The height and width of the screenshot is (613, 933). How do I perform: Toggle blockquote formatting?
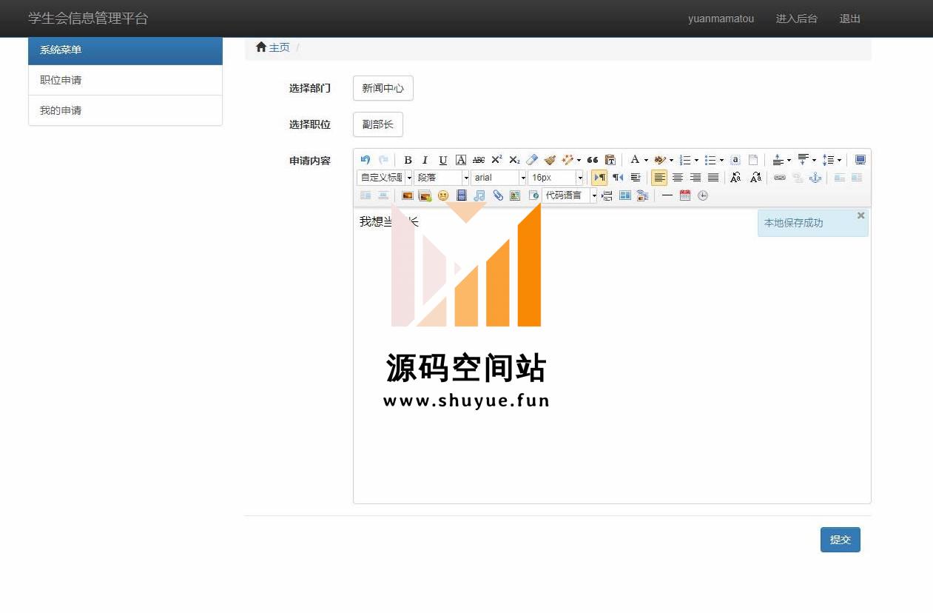(593, 160)
